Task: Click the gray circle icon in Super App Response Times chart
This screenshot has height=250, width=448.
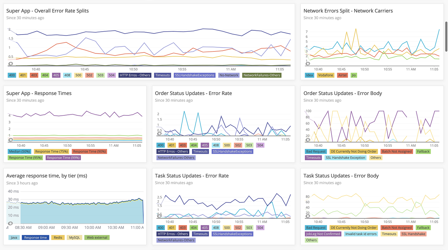Action: coord(11,140)
